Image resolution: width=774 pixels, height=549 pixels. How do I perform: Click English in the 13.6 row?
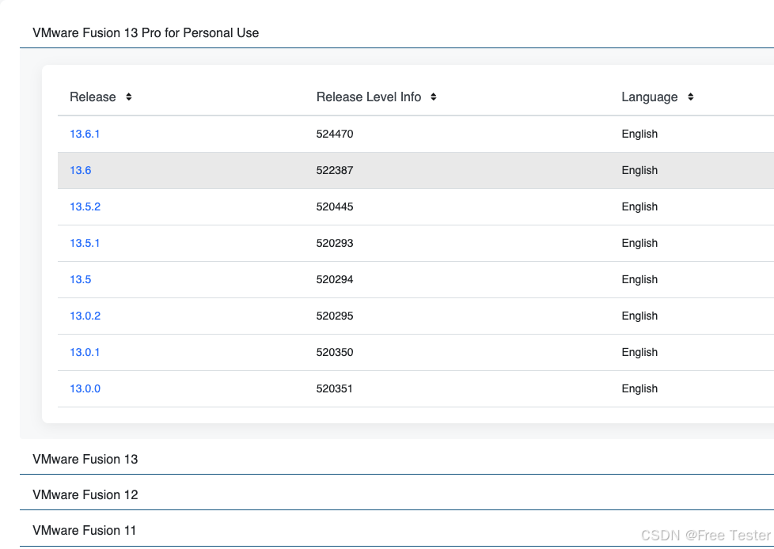pyautogui.click(x=639, y=171)
